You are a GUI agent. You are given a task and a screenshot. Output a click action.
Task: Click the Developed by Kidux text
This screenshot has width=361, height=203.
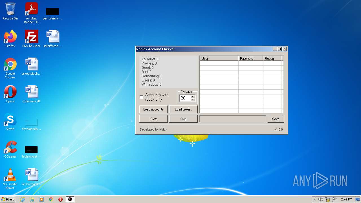(153, 130)
